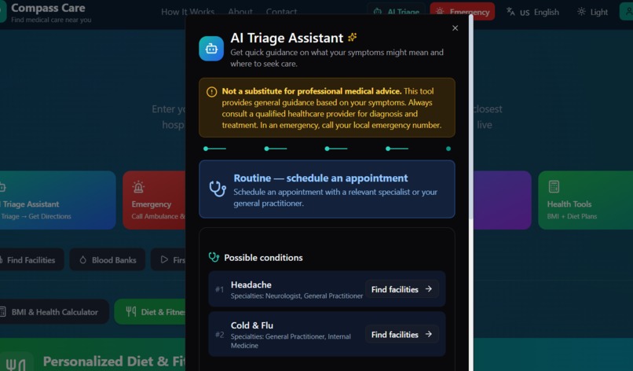
Task: Click the Possible conditions heading
Action: (x=263, y=258)
